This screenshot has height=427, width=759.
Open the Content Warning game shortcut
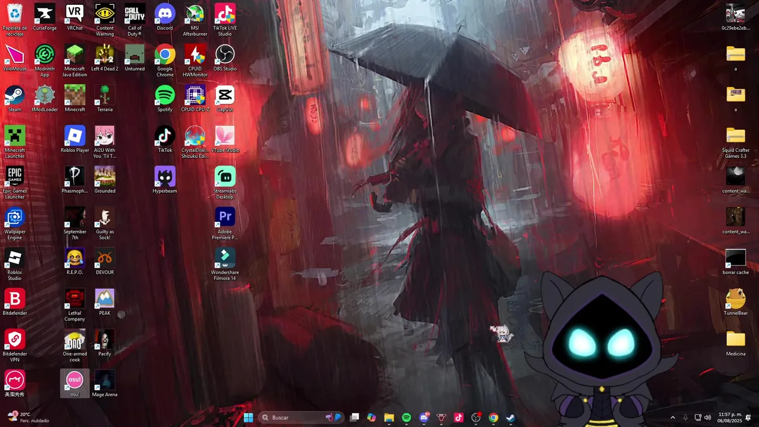pyautogui.click(x=105, y=20)
